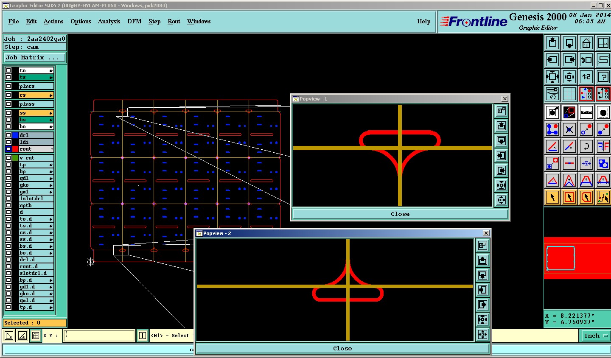This screenshot has height=358, width=611.
Task: Open the Job Matrix selector
Action: coord(35,57)
